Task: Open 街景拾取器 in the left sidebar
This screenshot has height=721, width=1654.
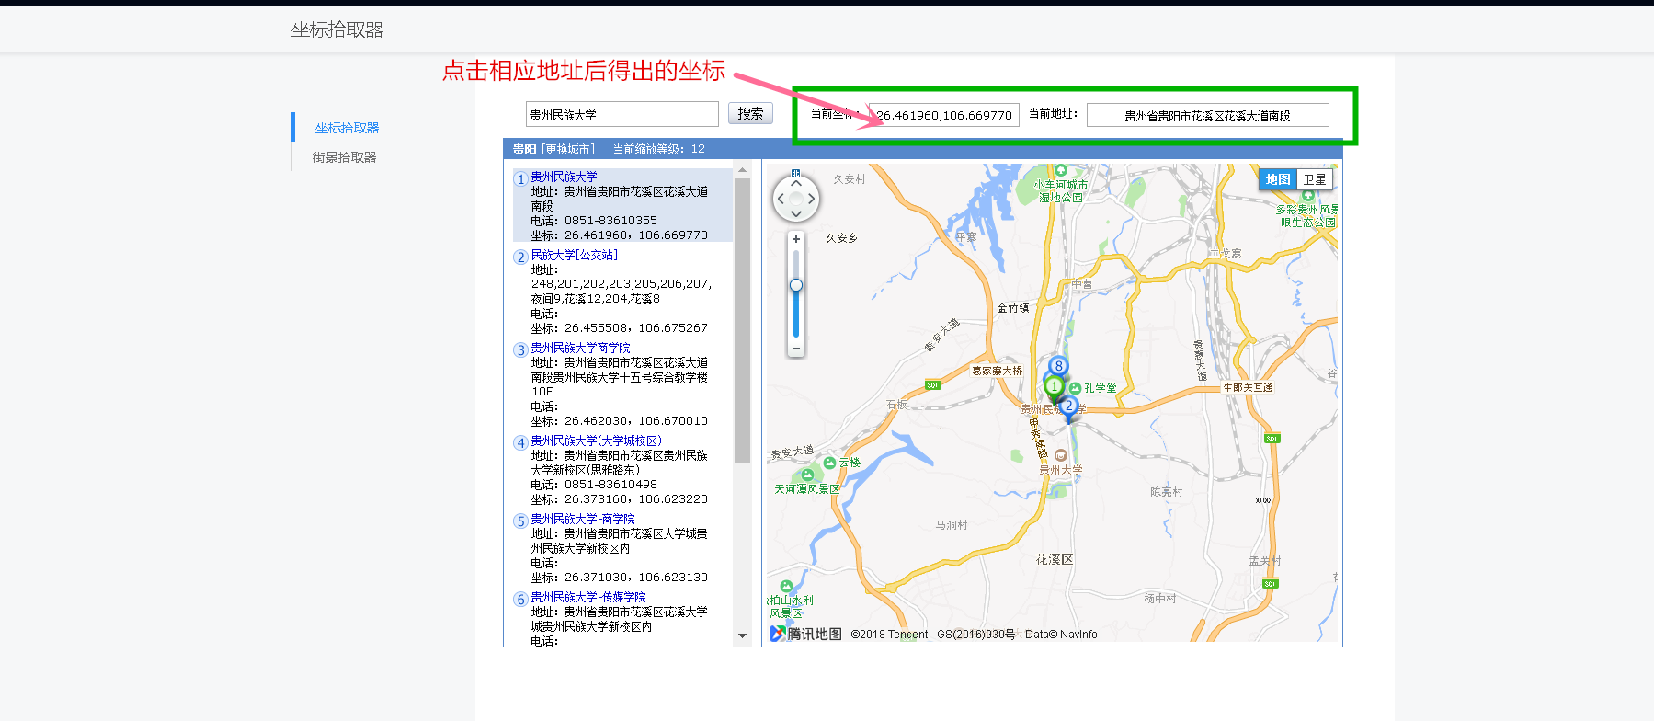Action: (x=344, y=157)
